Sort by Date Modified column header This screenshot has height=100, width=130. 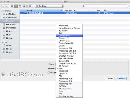pos(75,10)
